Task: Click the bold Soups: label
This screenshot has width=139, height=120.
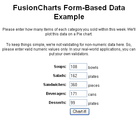Action: [x=60, y=67]
